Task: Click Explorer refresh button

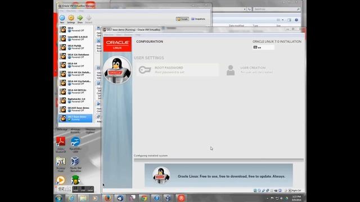Action: point(249,9)
